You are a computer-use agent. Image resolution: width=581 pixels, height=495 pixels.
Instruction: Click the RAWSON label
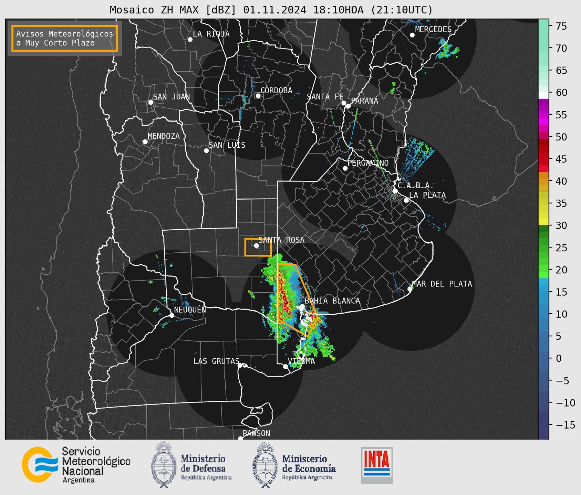257,433
